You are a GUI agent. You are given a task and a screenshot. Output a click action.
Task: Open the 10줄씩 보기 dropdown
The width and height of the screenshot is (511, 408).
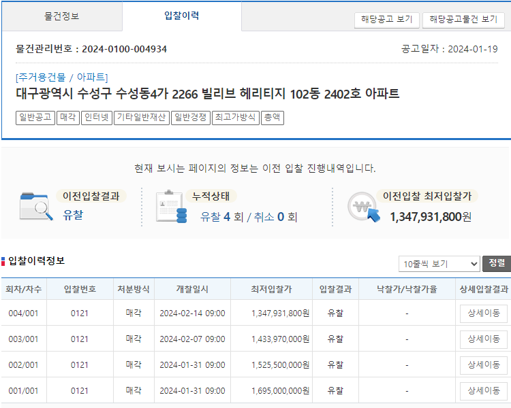pos(439,264)
